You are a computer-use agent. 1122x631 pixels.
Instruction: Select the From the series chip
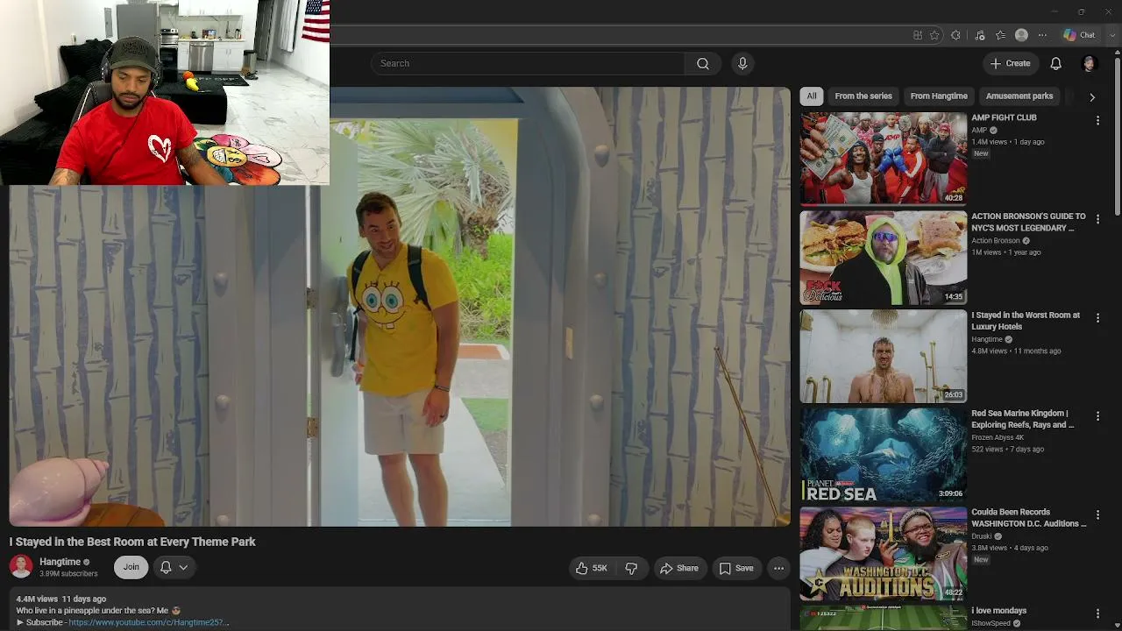tap(863, 96)
